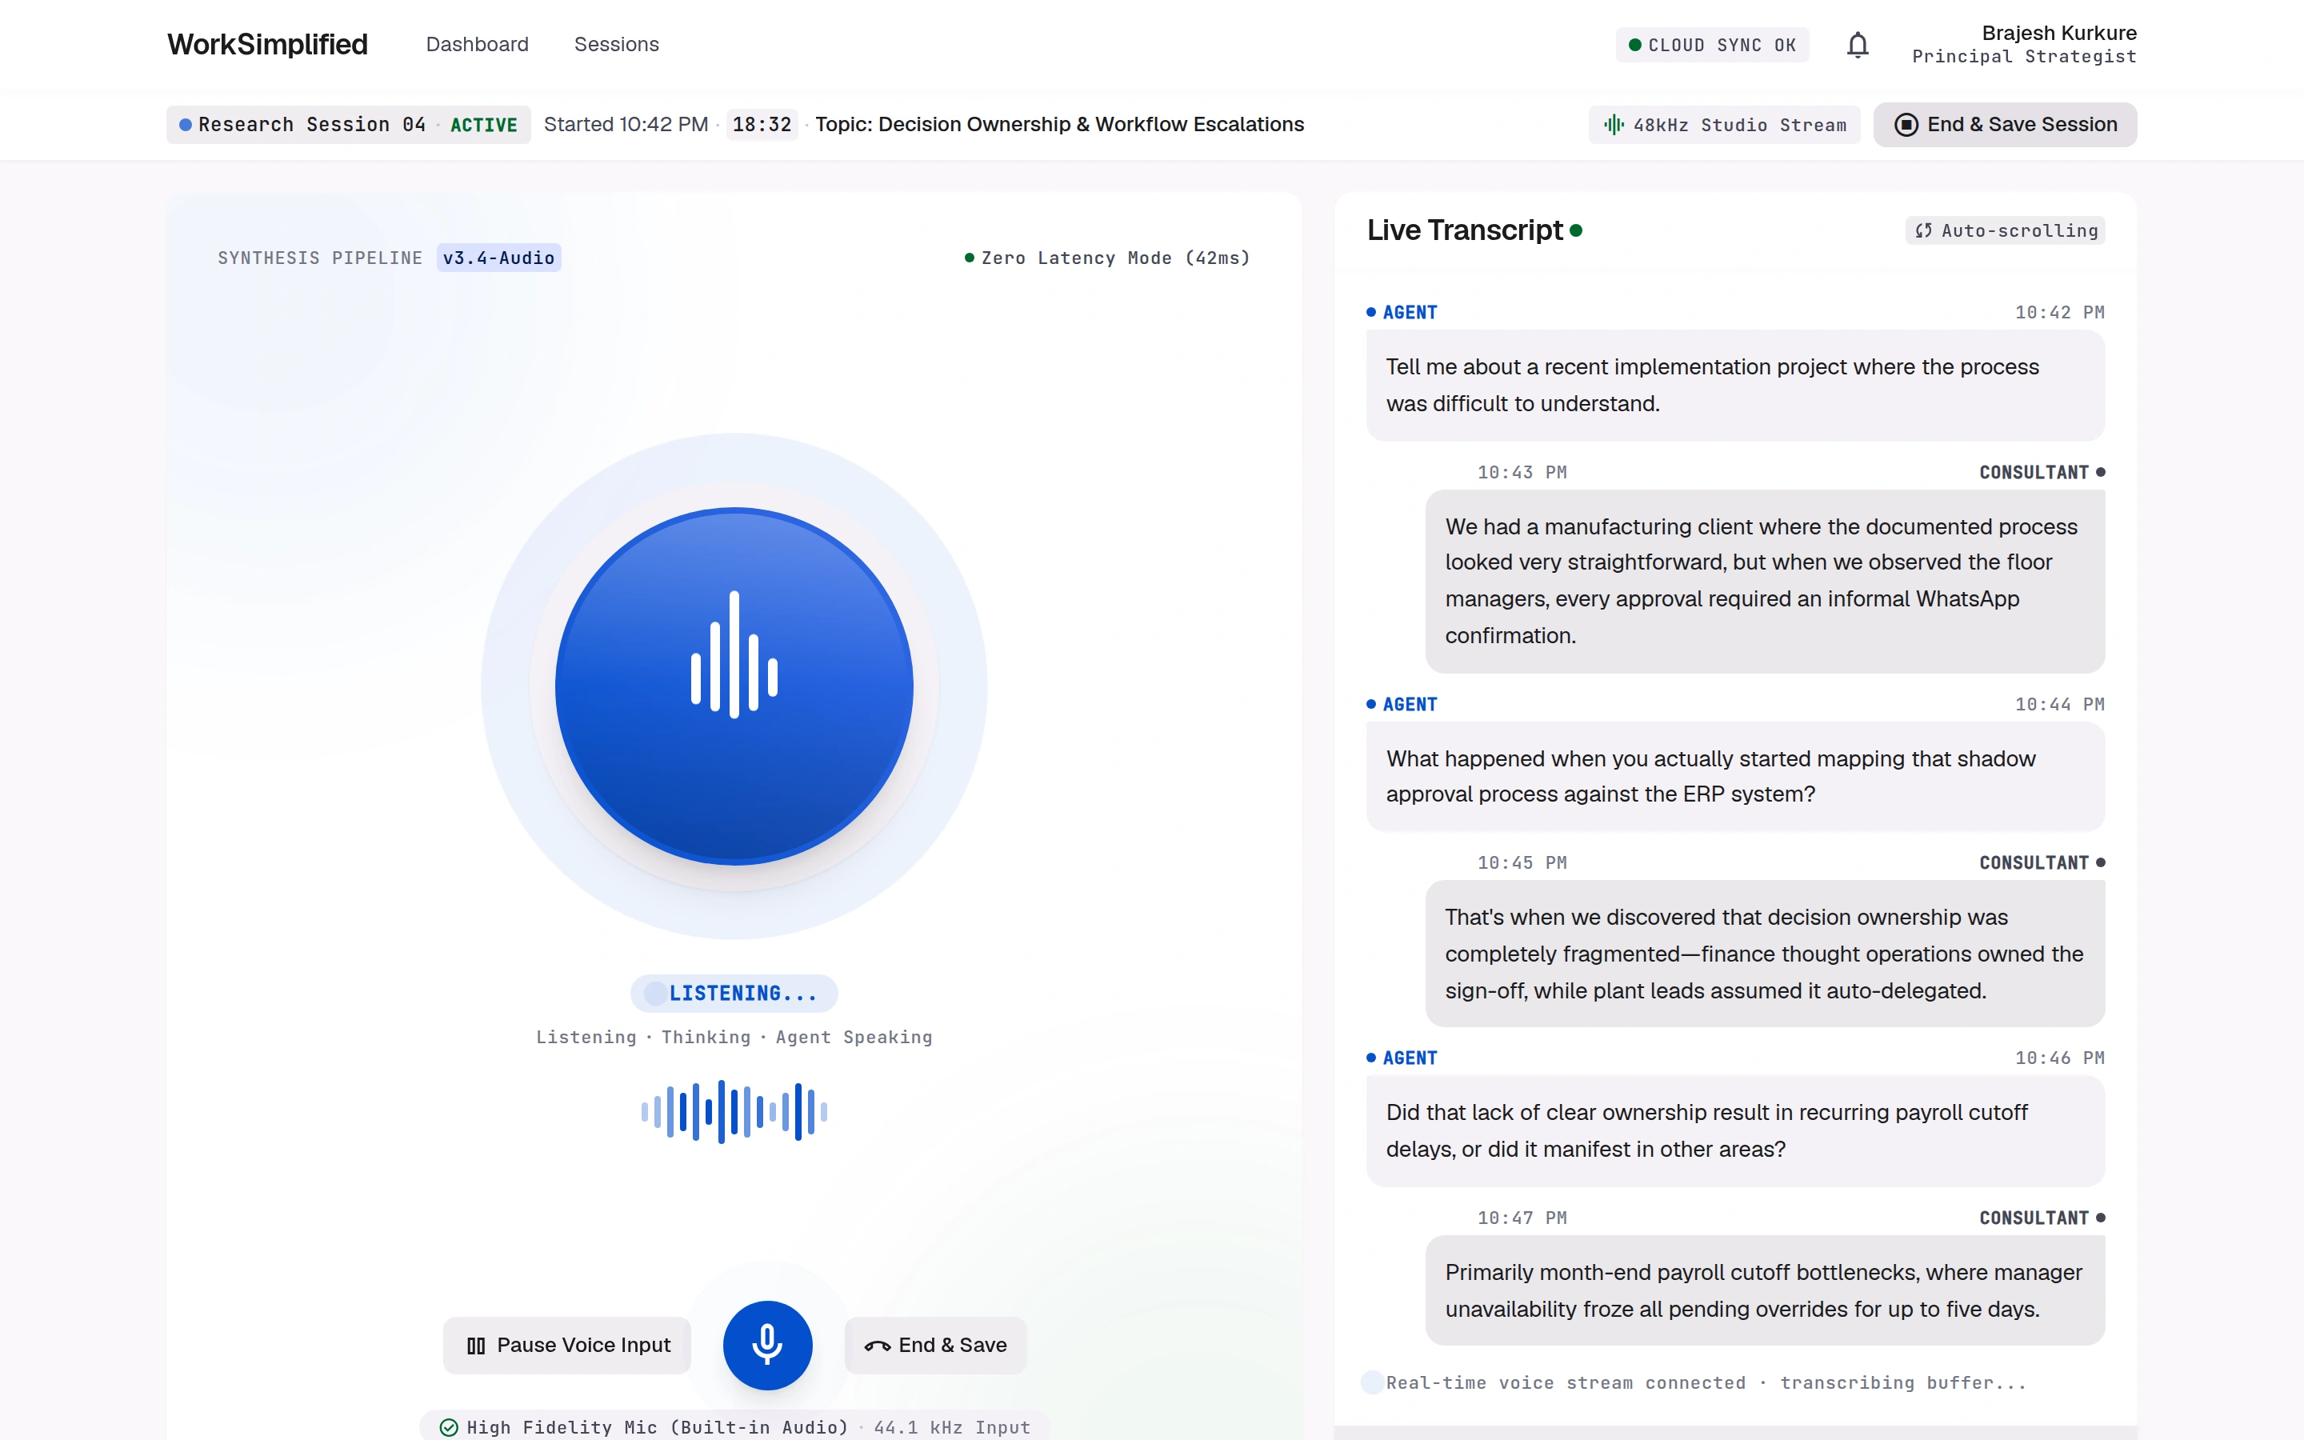Viewport: 2304px width, 1440px height.
Task: Click the Cloud Sync OK status badge
Action: pos(1712,45)
